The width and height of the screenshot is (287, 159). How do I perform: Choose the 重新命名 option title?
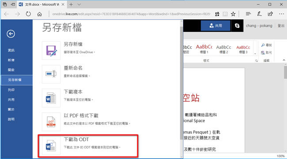coord(73,68)
